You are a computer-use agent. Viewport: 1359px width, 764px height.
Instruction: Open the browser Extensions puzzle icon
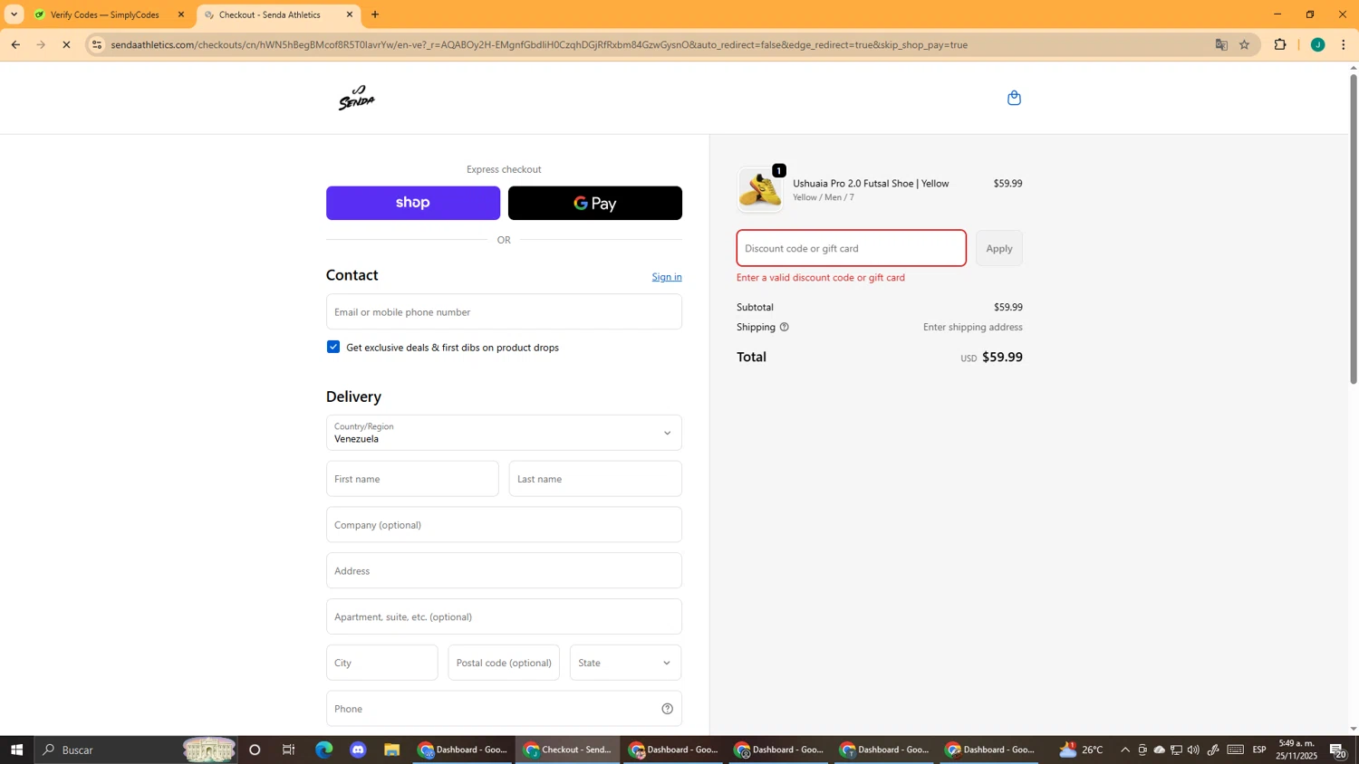1280,44
